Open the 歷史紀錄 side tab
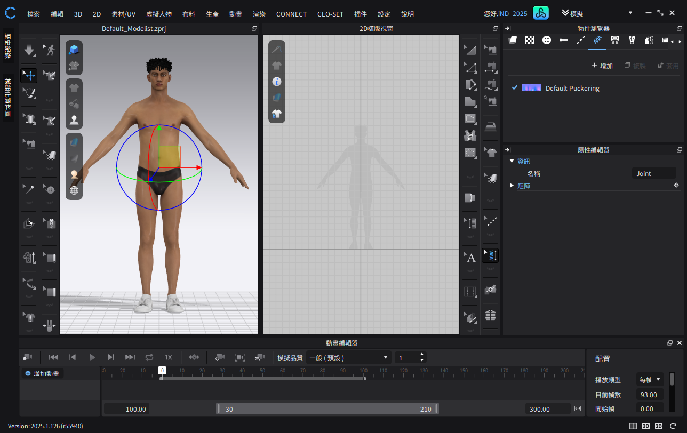Screen dimensions: 687x433 (8, 45)
